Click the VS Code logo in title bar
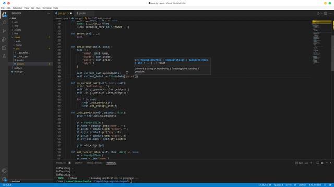Image resolution: width=334 pixels, height=187 pixels. tap(4, 3)
